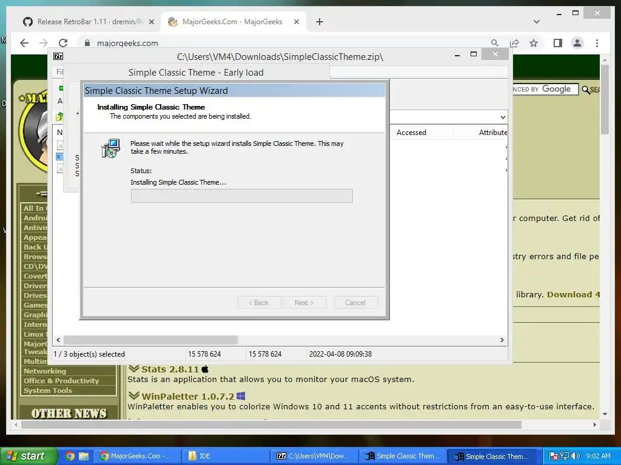Open a new Chrome tab

pos(320,22)
